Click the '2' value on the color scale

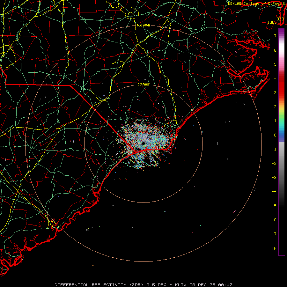coord(275,107)
